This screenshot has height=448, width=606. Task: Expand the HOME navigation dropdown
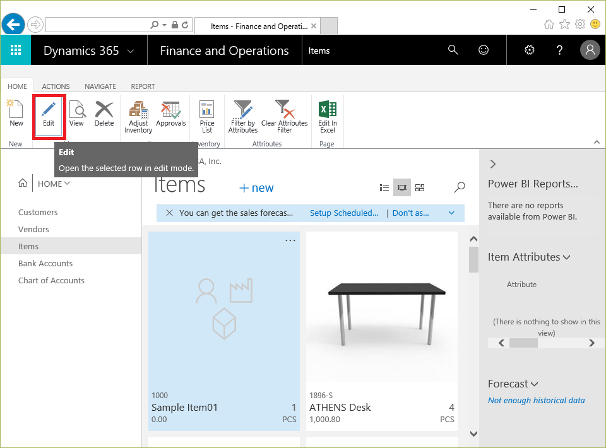pyautogui.click(x=54, y=184)
